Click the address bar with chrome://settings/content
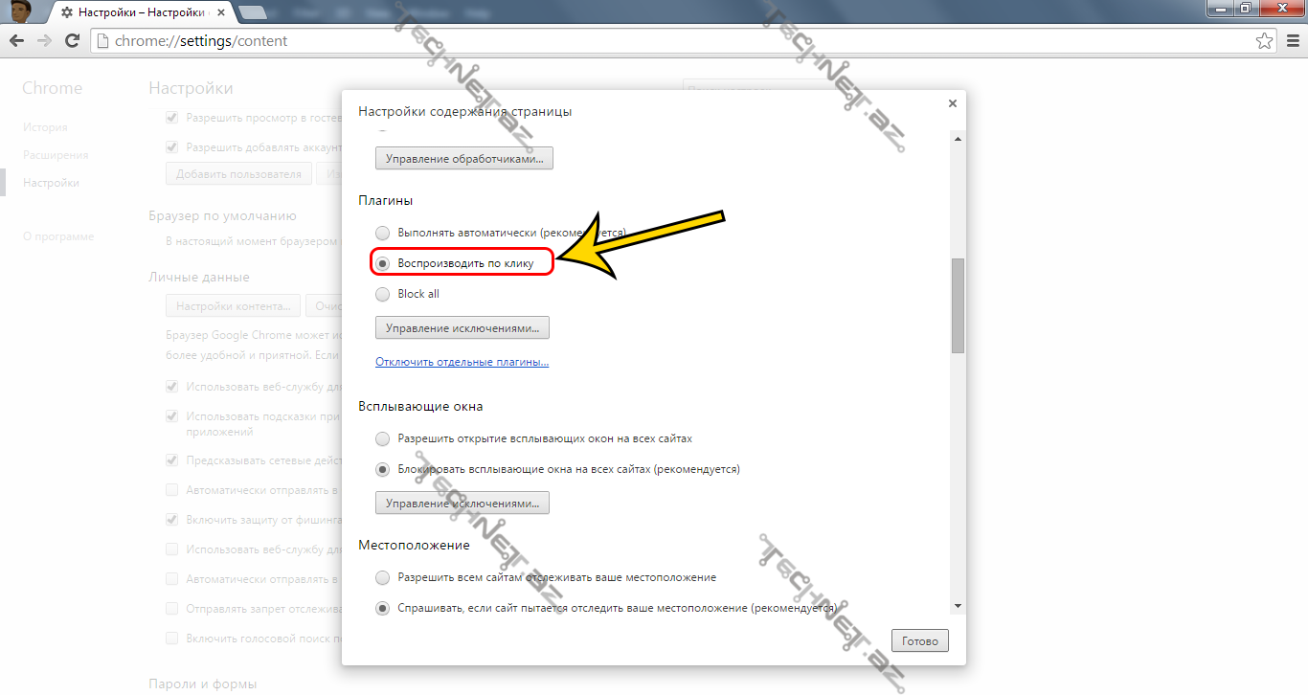This screenshot has width=1308, height=695. (670, 41)
